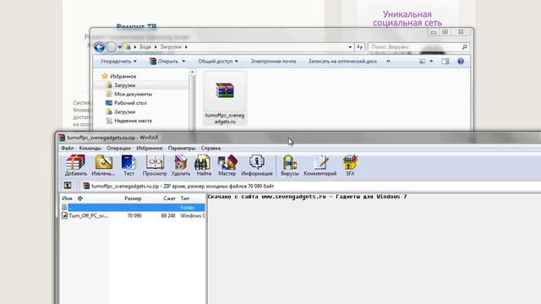Open the Просмотр (View) tool in WinRAR
Screen dimensions: 541x304
point(155,166)
